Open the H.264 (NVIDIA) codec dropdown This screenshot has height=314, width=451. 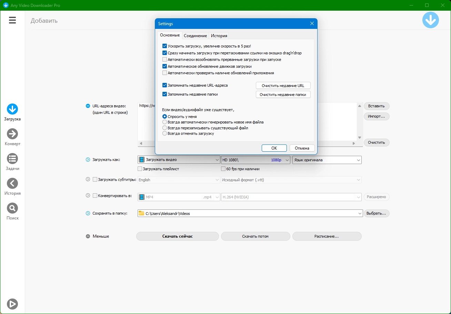coord(291,197)
